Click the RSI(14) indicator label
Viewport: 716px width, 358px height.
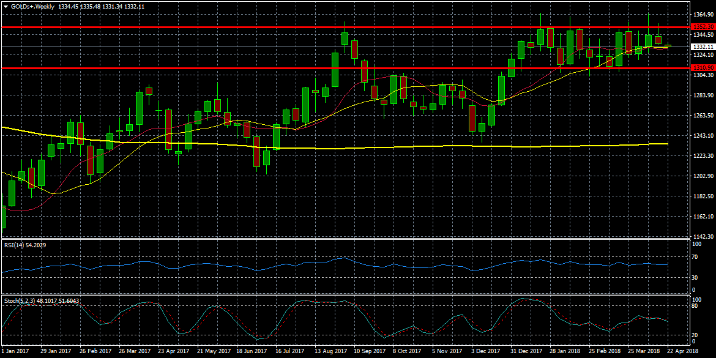pyautogui.click(x=25, y=245)
